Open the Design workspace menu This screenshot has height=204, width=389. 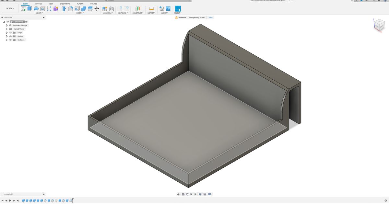pos(10,9)
